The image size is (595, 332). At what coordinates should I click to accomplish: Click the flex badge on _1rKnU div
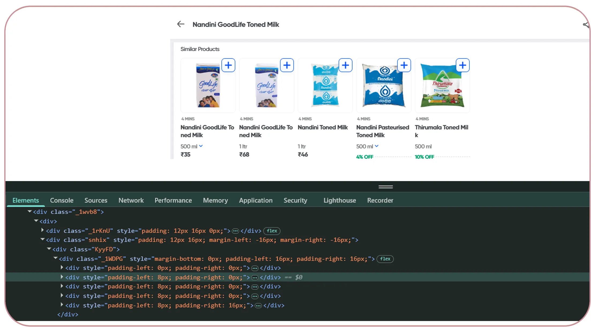pyautogui.click(x=272, y=231)
